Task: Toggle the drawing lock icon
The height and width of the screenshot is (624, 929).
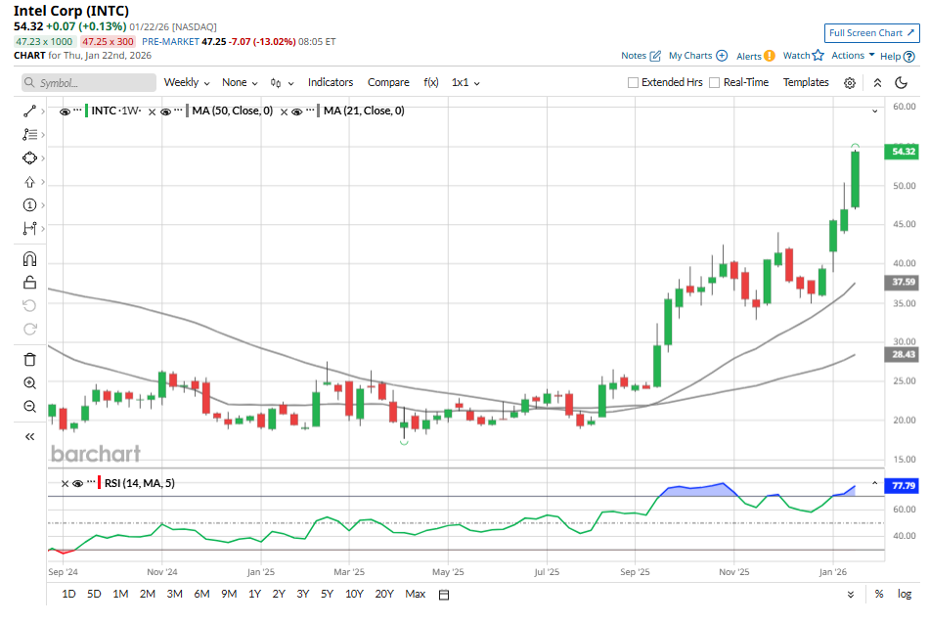Action: (29, 282)
